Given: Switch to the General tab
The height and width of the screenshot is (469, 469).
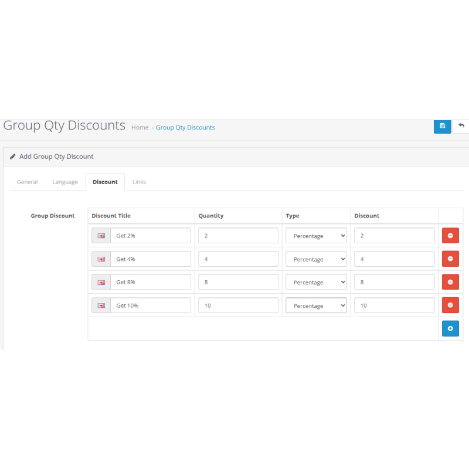Looking at the screenshot, I should 28,182.
